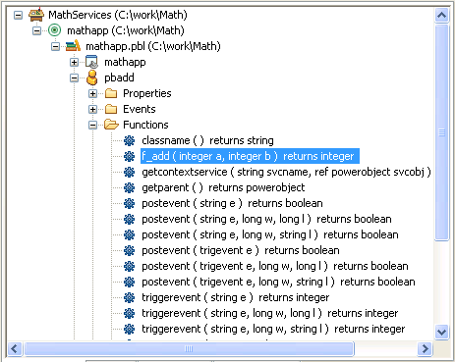
Task: Collapse the mathapp target node
Action: 37,30
